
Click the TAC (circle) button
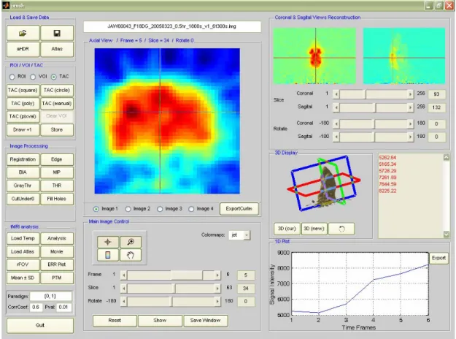[57, 91]
